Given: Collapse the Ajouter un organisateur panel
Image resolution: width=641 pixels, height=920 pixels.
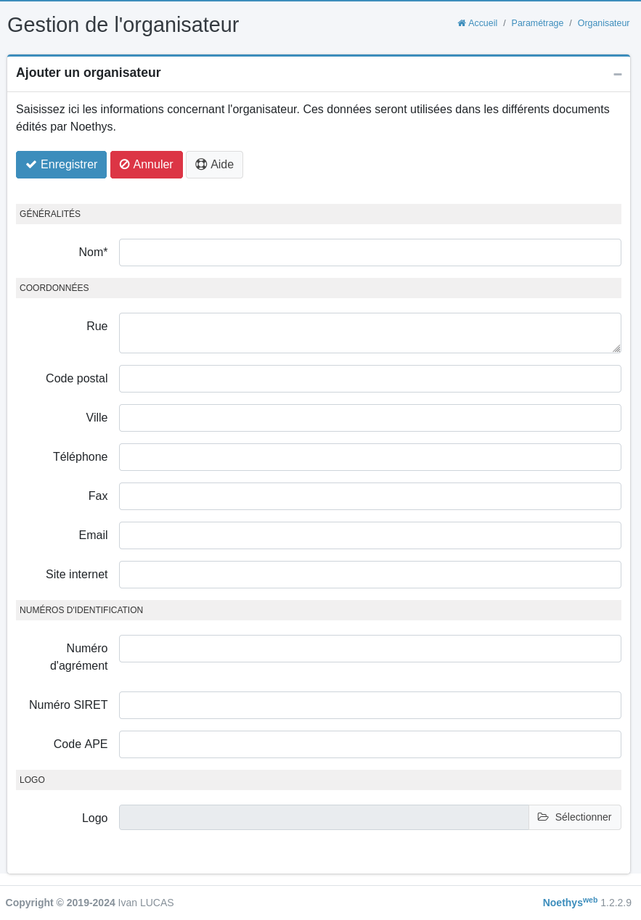Looking at the screenshot, I should pyautogui.click(x=617, y=74).
